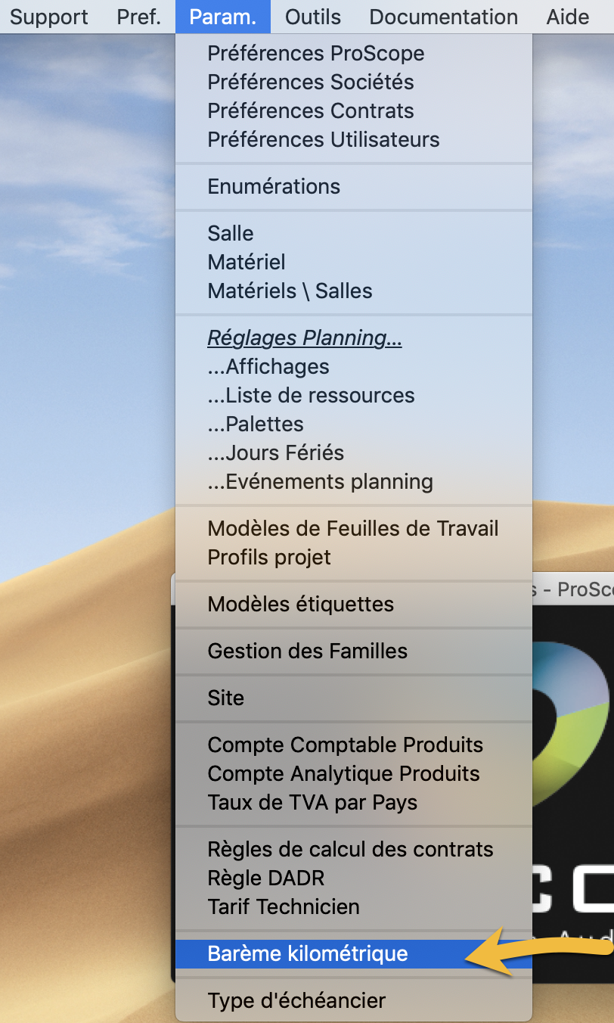Click the ProScope logo in the window
This screenshot has width=614, height=1023.
[575, 704]
